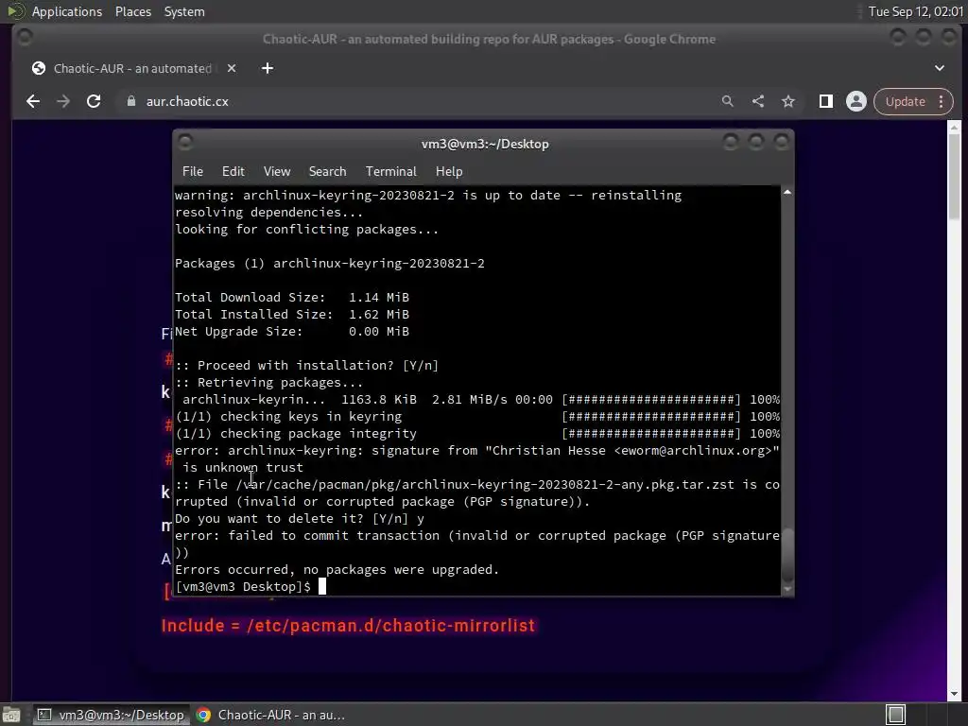Viewport: 968px width, 726px height.
Task: Go back in Chrome
Action: pos(33,101)
